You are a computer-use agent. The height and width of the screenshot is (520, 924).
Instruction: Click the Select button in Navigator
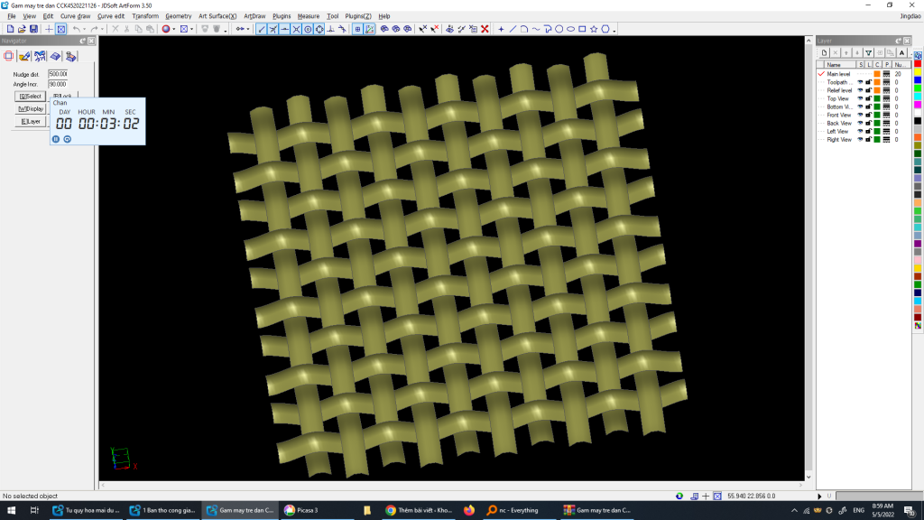point(30,96)
